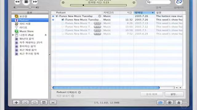Click the right circular arrow in the display
This screenshot has width=197, height=110.
134,2
